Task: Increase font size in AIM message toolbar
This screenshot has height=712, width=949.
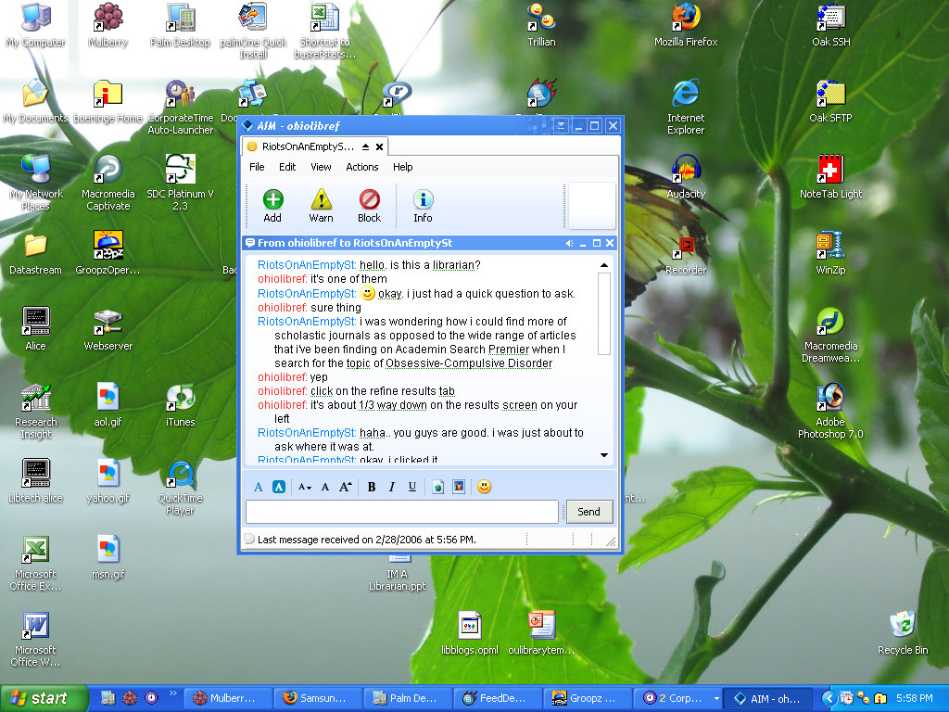Action: click(x=346, y=487)
